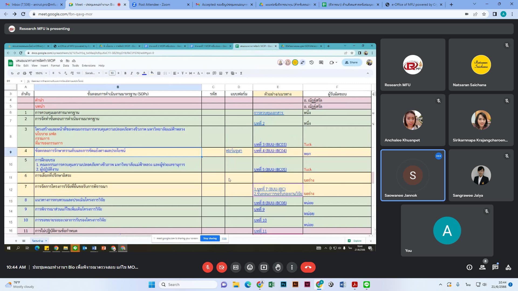518x291 pixels.
Task: Open Chrome tab search chevron
Action: click(x=475, y=4)
